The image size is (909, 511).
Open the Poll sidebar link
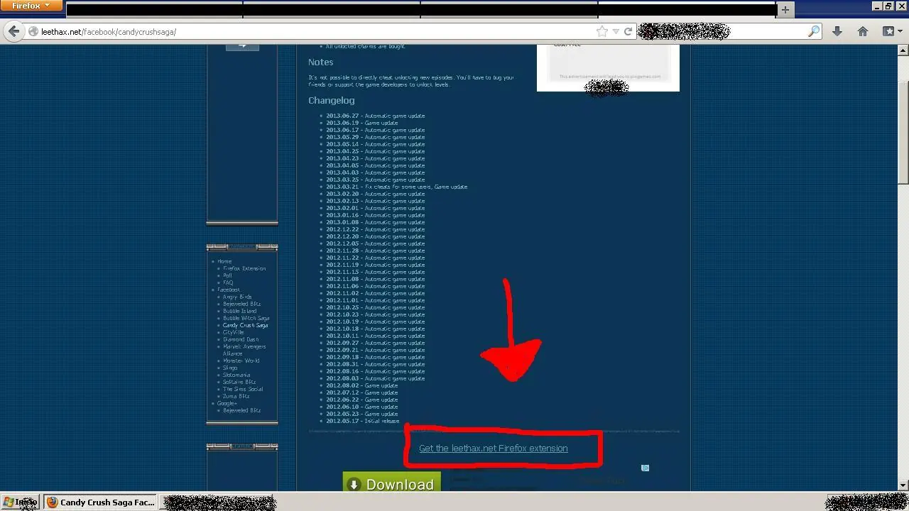[227, 275]
